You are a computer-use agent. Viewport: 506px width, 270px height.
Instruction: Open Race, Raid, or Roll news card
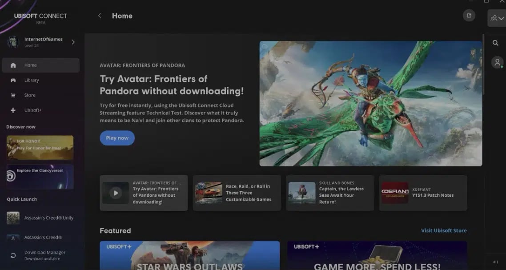click(237, 193)
